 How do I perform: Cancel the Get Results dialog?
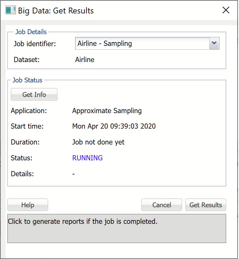[162, 205]
